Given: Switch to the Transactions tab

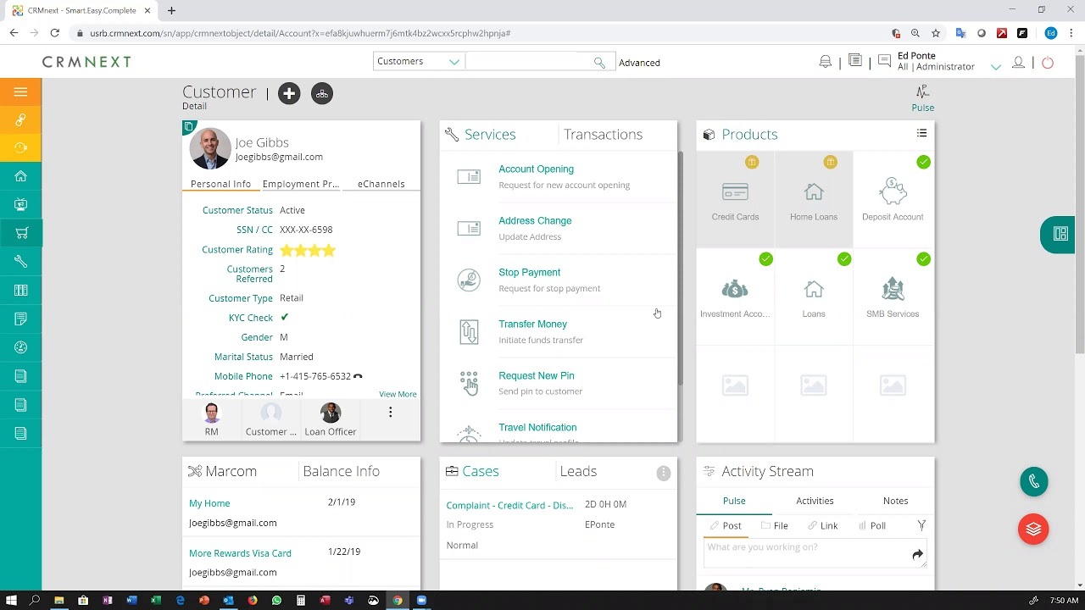Looking at the screenshot, I should point(603,135).
